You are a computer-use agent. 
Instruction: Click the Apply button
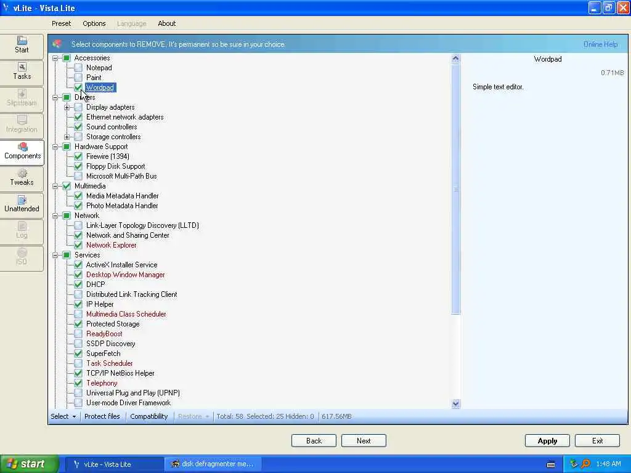click(x=547, y=441)
